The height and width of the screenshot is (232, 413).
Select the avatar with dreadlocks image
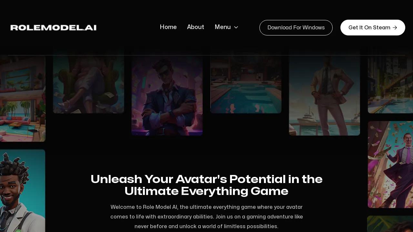(23, 191)
